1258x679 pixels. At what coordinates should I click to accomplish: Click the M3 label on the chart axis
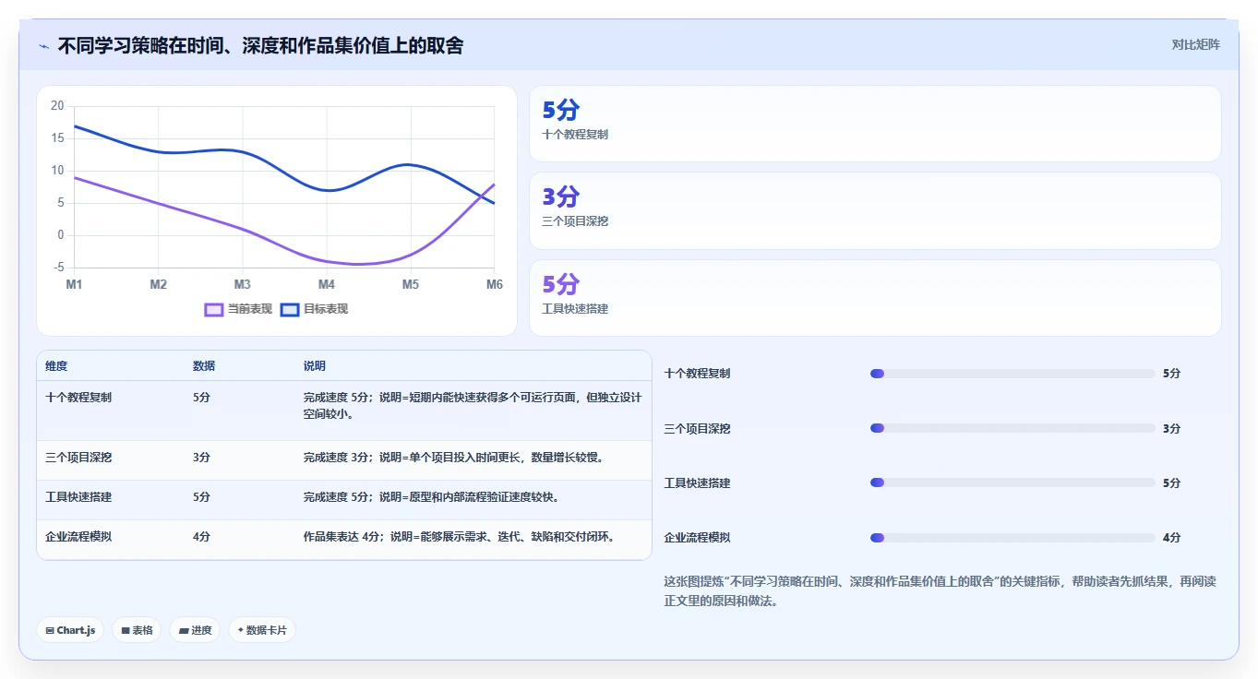[242, 284]
